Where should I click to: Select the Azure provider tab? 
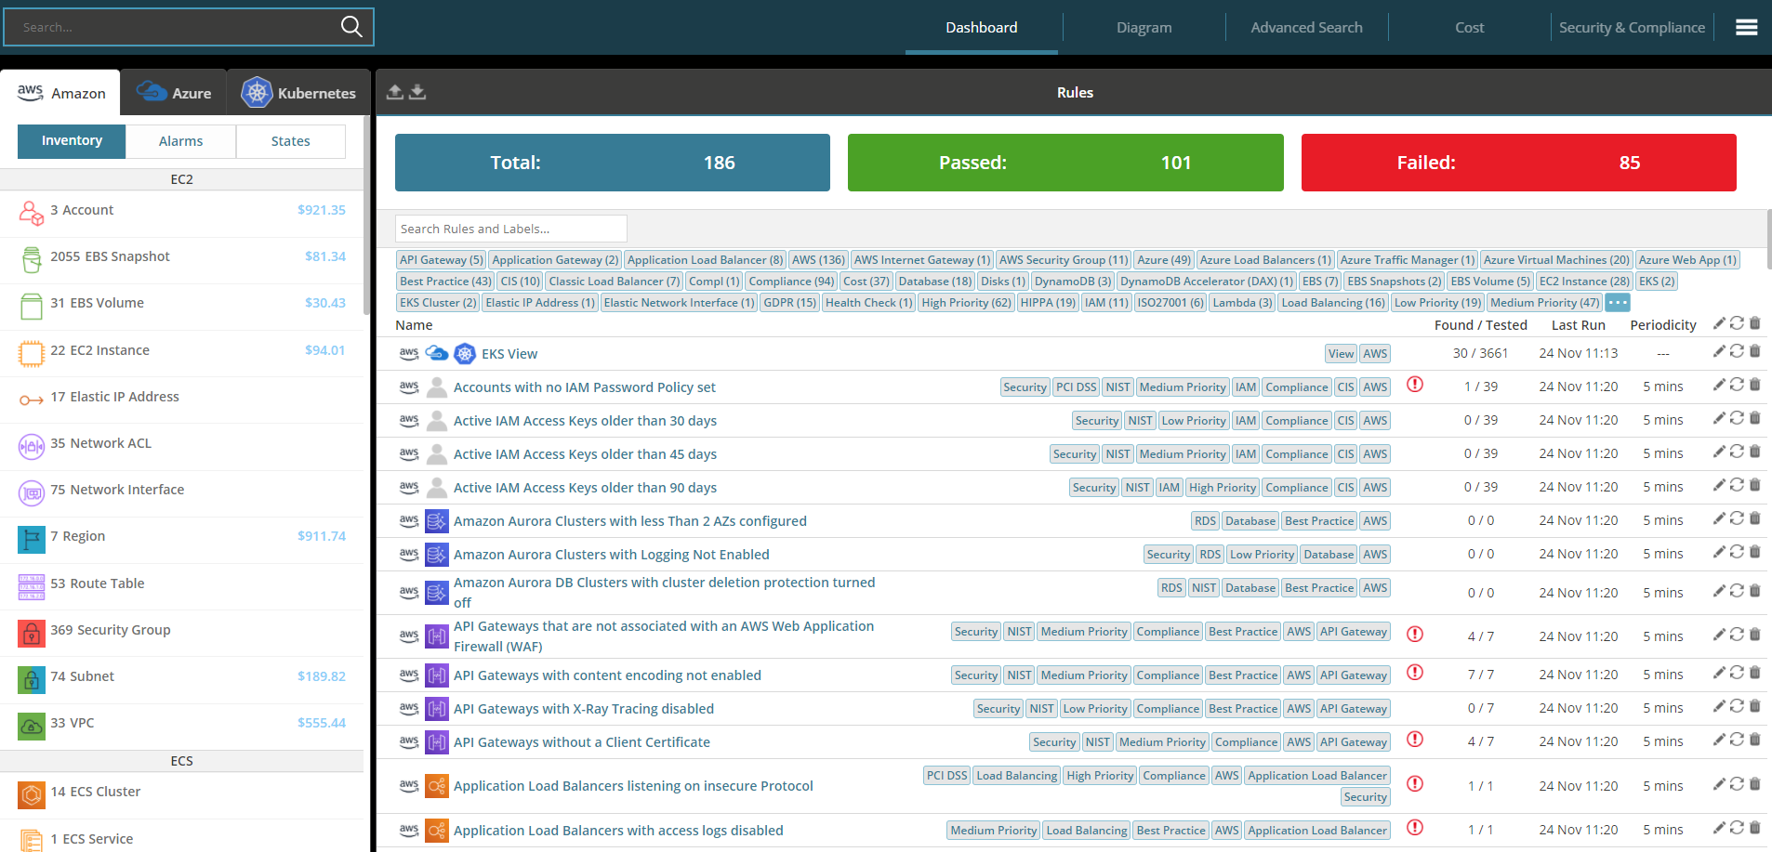pos(174,93)
